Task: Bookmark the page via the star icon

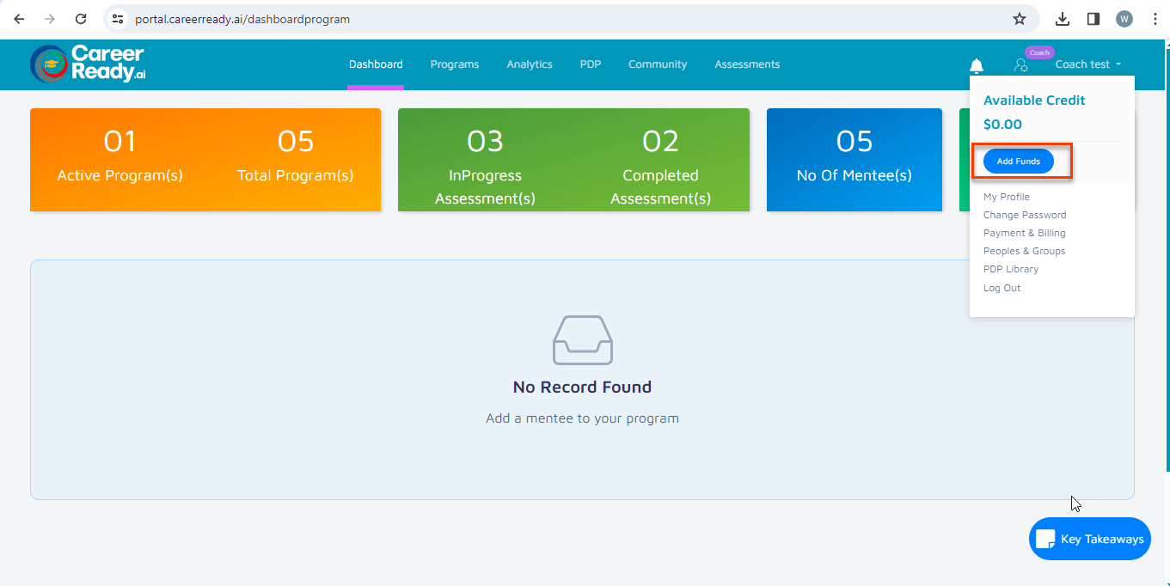Action: click(1020, 18)
